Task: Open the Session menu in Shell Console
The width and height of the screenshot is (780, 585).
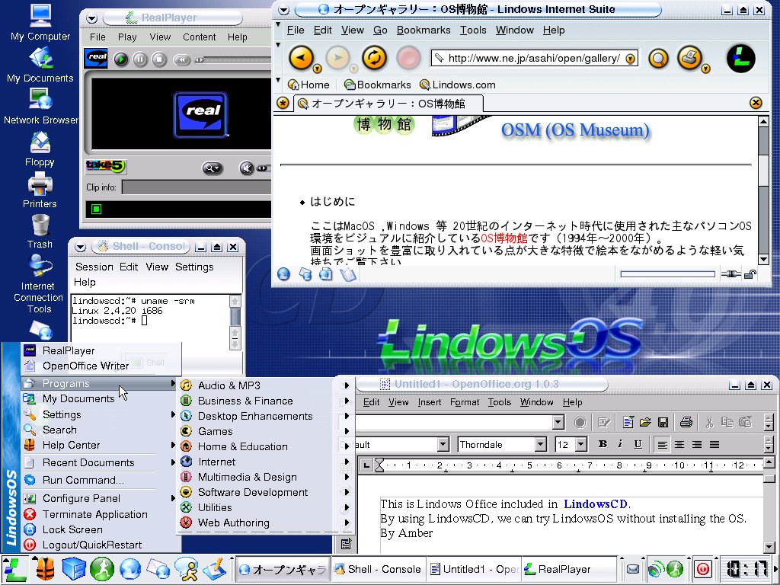Action: click(94, 267)
